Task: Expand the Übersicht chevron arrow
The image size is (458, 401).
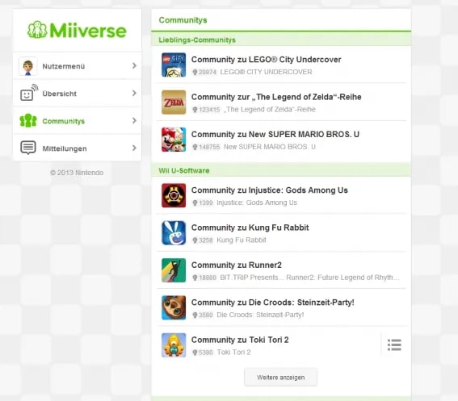Action: pos(134,93)
